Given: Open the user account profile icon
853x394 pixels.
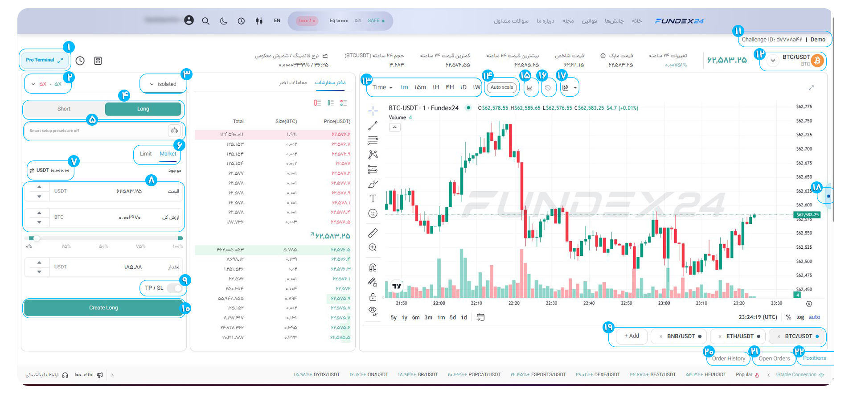Looking at the screenshot, I should click(189, 21).
